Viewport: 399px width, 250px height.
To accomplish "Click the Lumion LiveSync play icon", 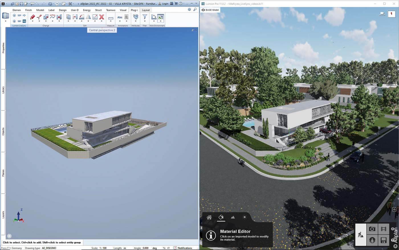I will coord(14,15).
